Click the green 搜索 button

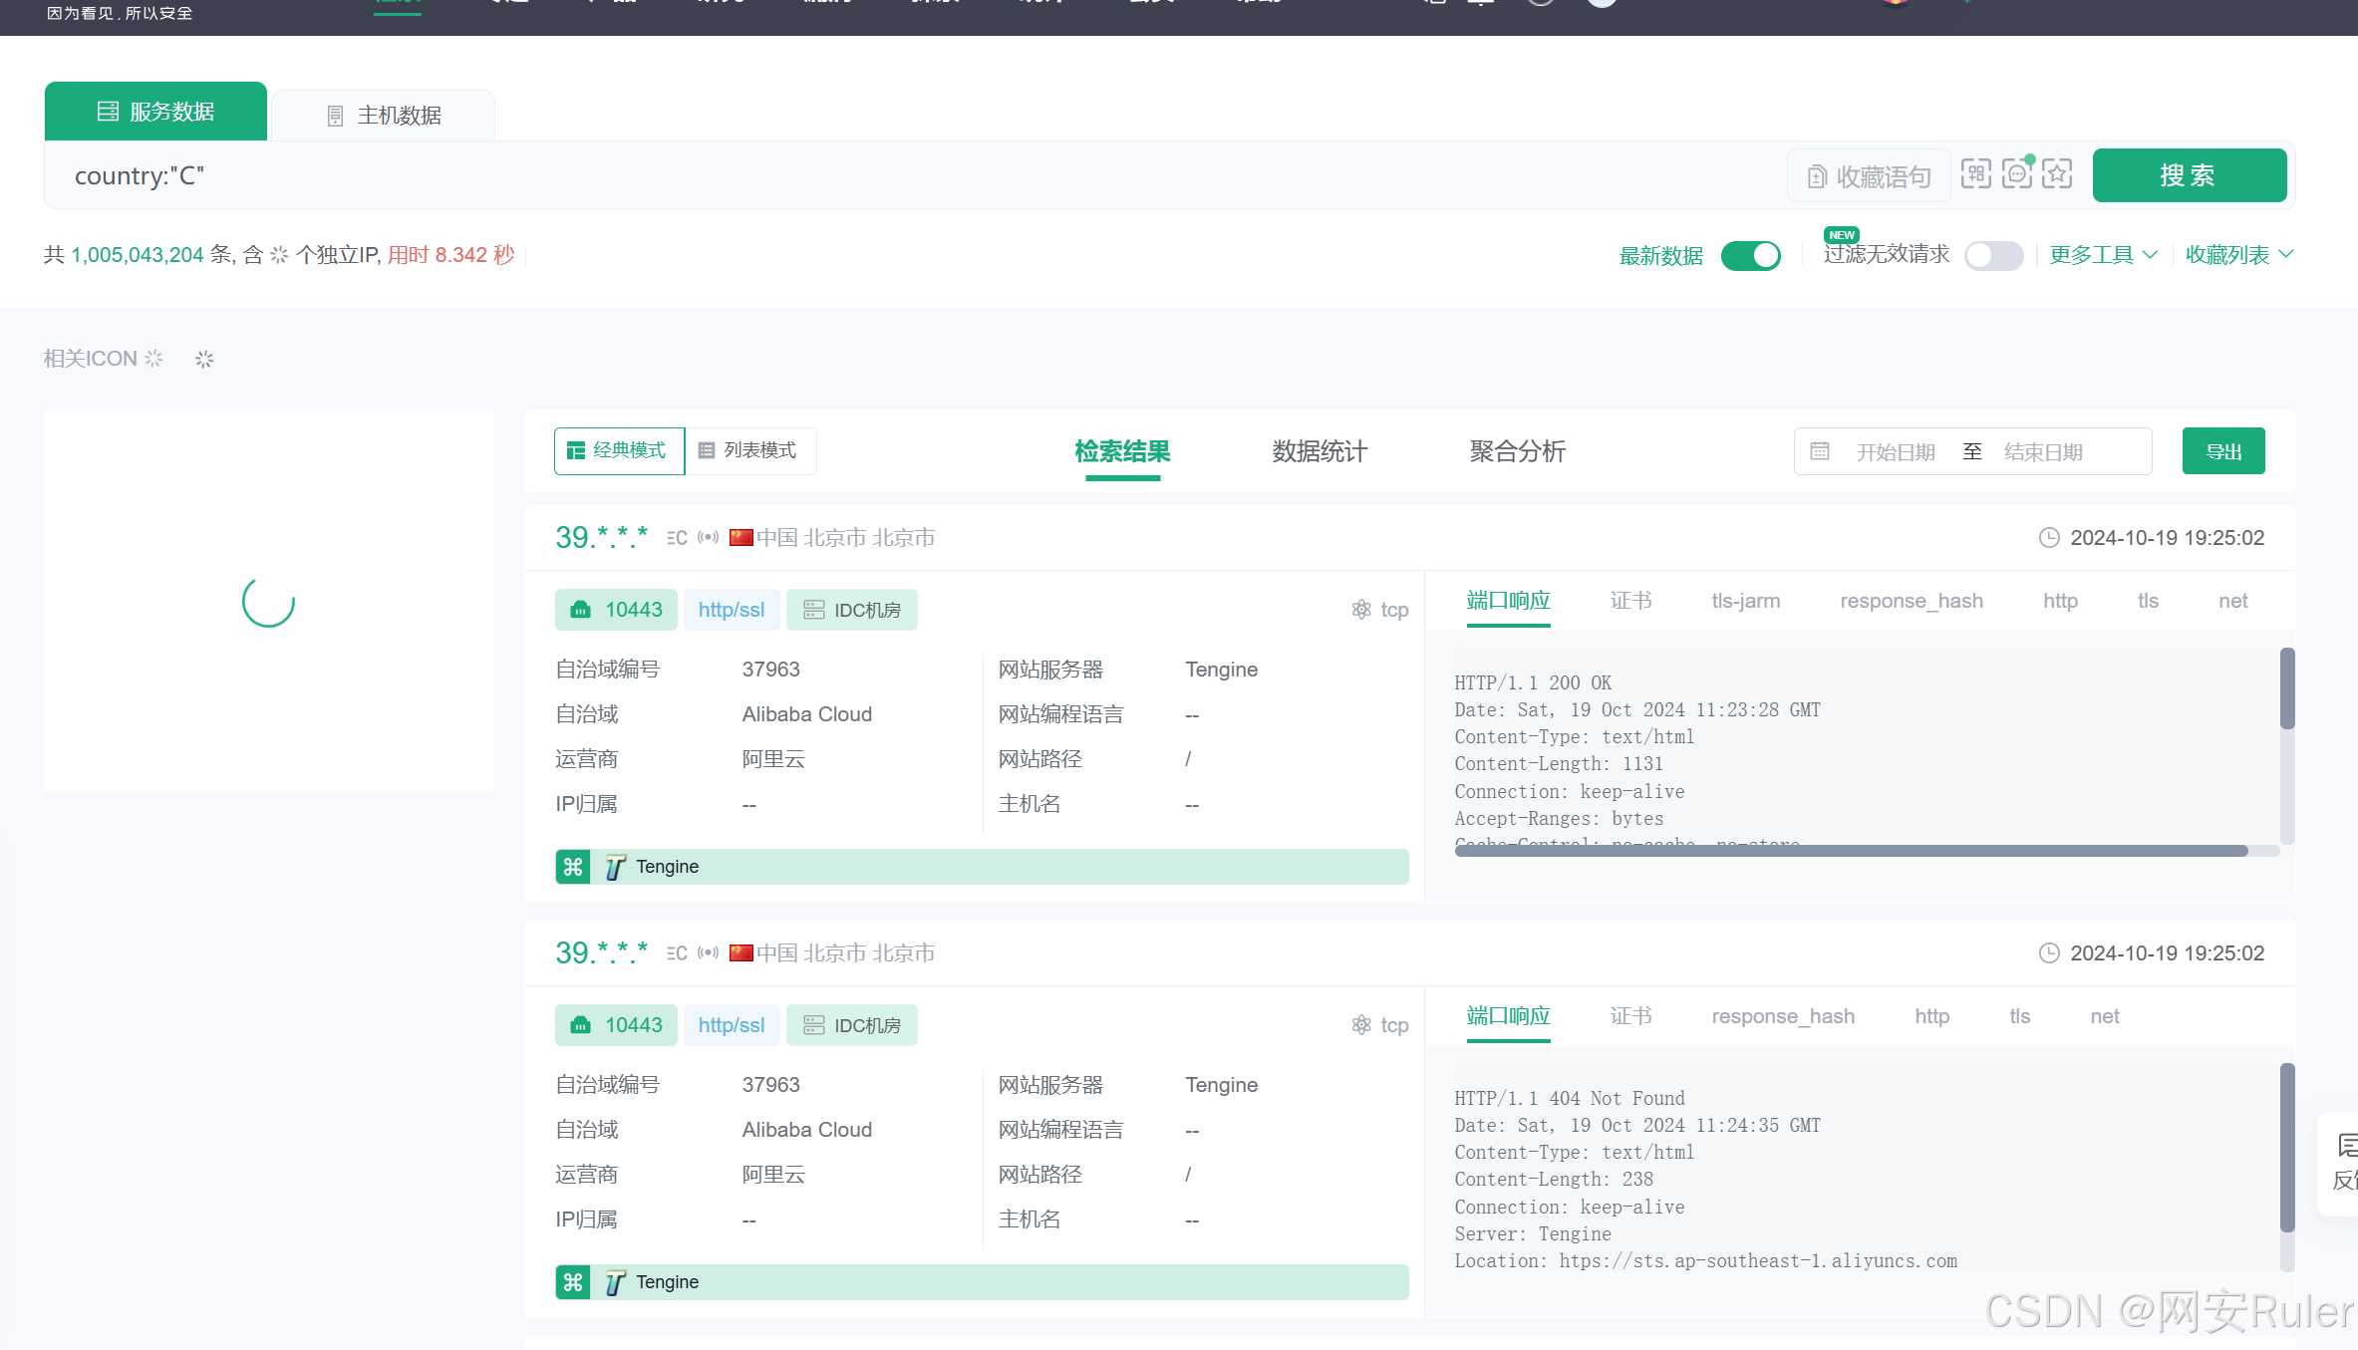click(x=2189, y=175)
